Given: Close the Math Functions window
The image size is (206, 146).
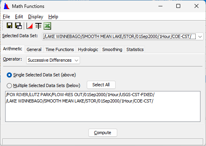Looking at the screenshot, I should (x=196, y=6).
